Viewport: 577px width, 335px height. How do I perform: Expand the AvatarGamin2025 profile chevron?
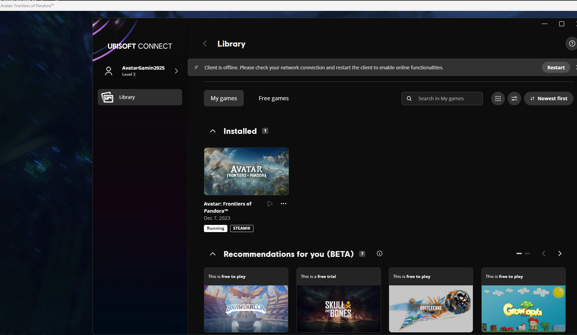click(176, 71)
